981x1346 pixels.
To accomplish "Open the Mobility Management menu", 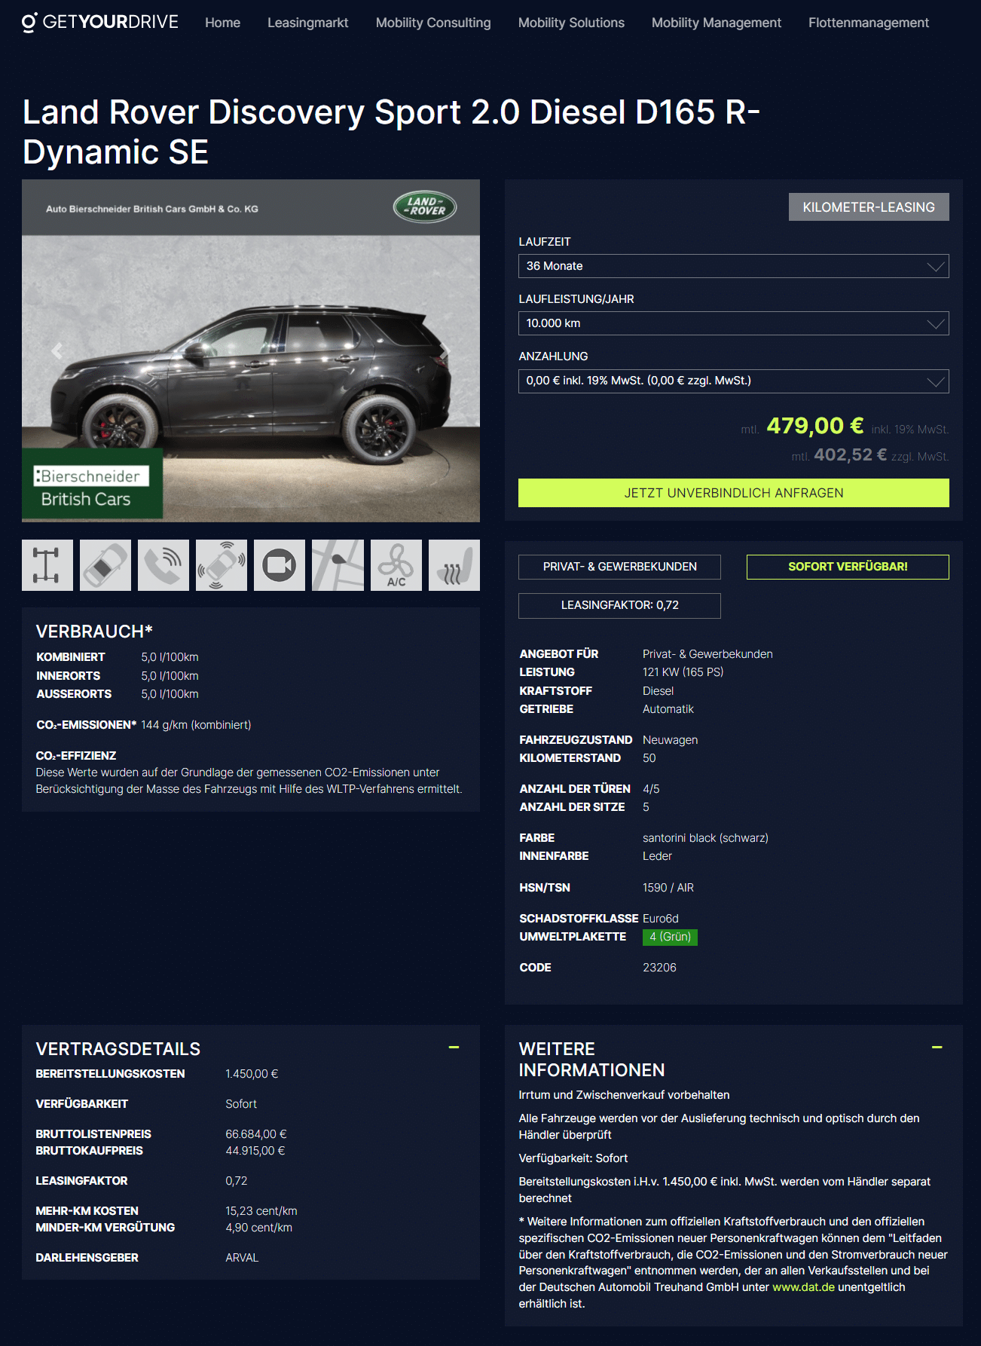I will (717, 23).
